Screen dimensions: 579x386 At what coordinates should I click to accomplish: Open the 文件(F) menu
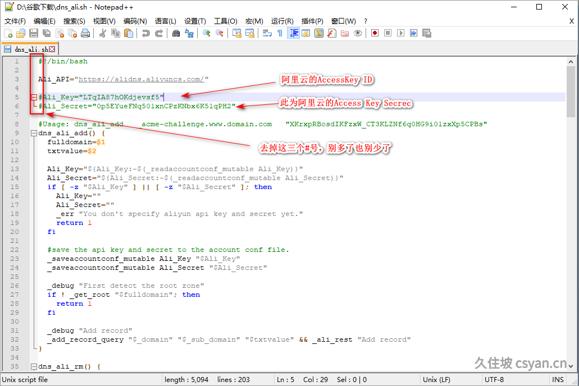pyautogui.click(x=15, y=21)
